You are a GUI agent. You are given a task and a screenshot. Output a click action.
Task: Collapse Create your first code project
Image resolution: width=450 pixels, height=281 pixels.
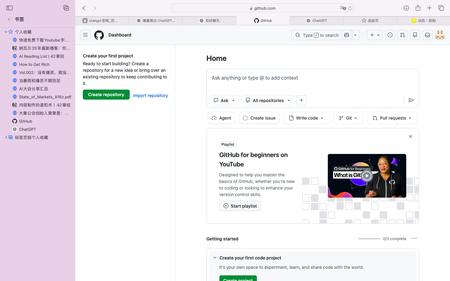(x=215, y=258)
